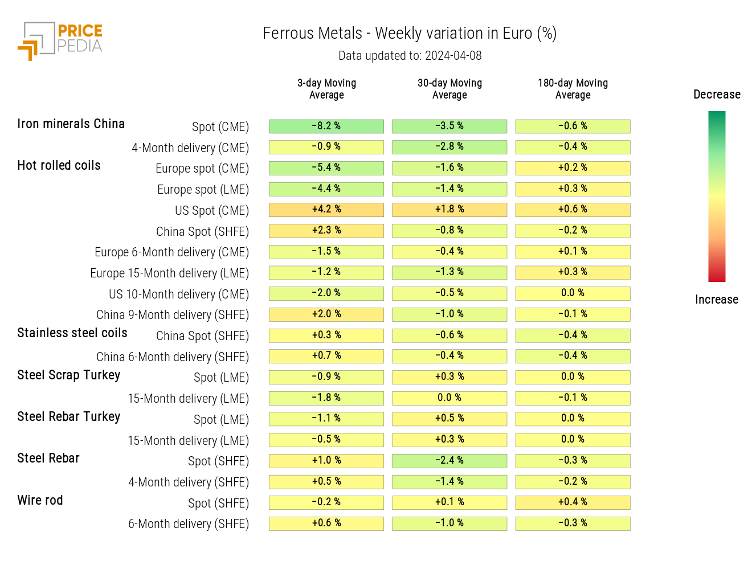
Task: Click the Wire rod category label
Action: [40, 501]
